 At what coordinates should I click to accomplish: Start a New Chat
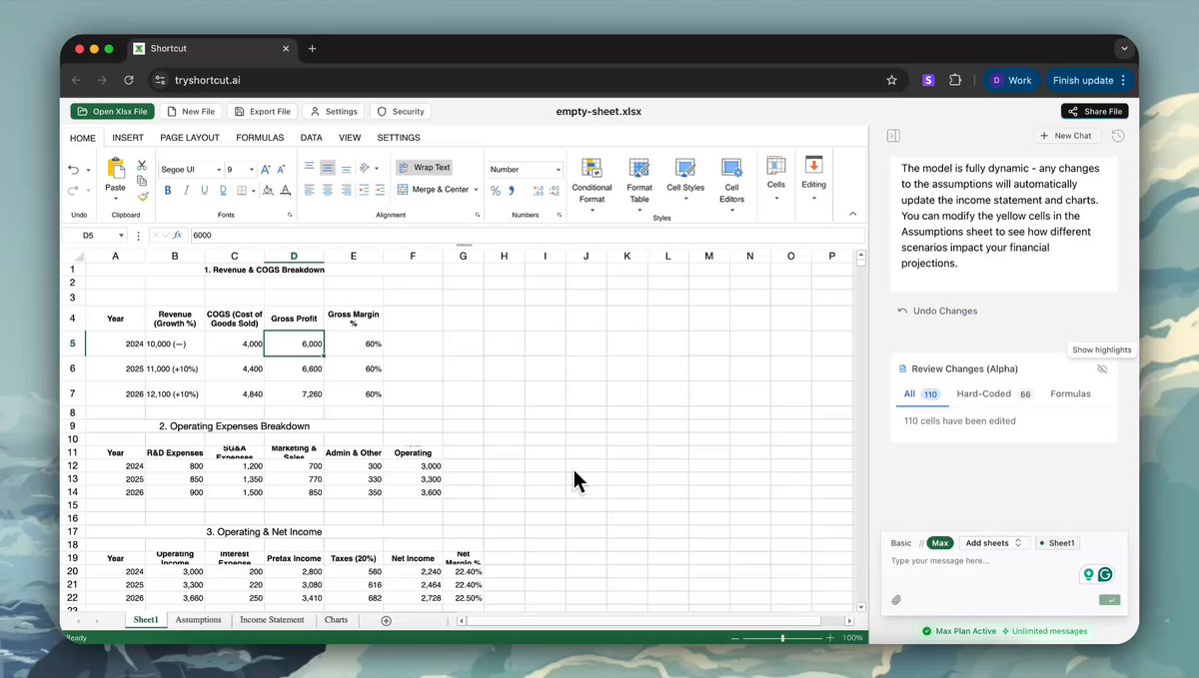(1066, 136)
